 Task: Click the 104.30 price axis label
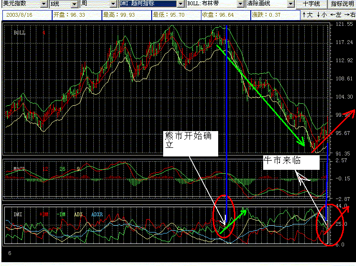(x=344, y=97)
